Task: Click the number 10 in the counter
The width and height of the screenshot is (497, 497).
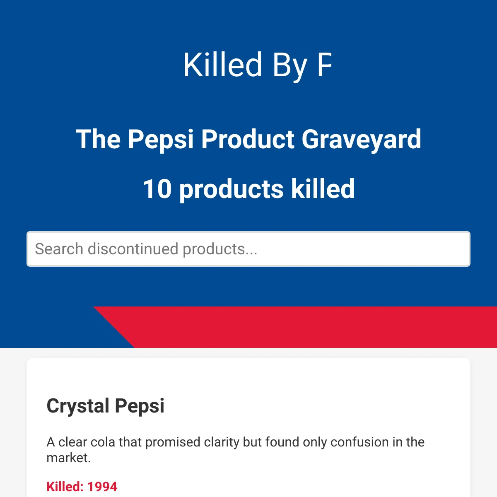Action: point(157,189)
